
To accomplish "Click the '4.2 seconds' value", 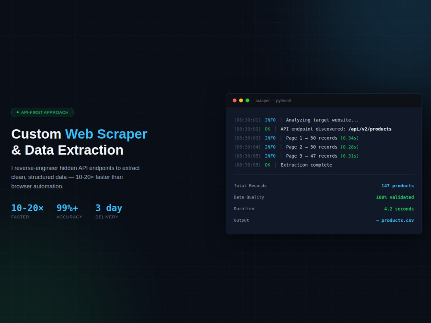I will click(x=399, y=209).
